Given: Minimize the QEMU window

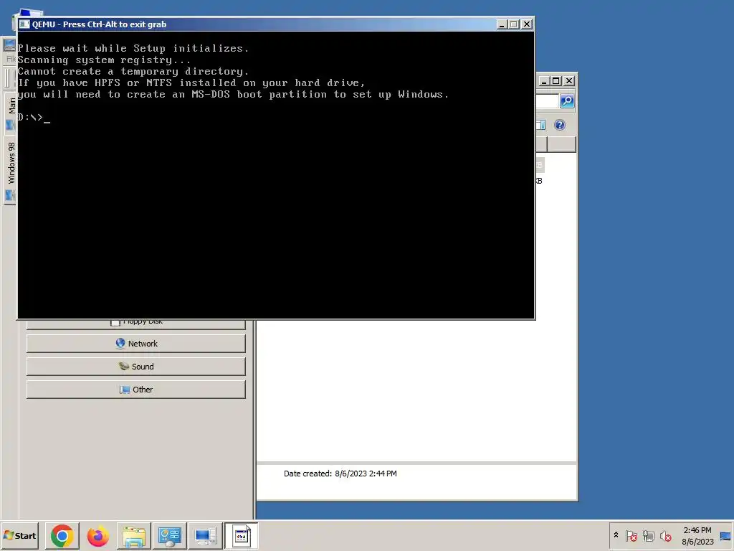Looking at the screenshot, I should tap(501, 24).
